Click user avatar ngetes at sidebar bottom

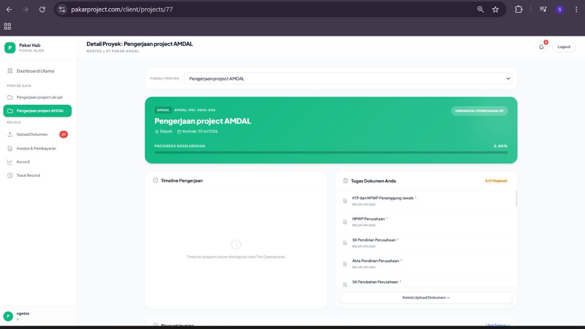pyautogui.click(x=8, y=316)
